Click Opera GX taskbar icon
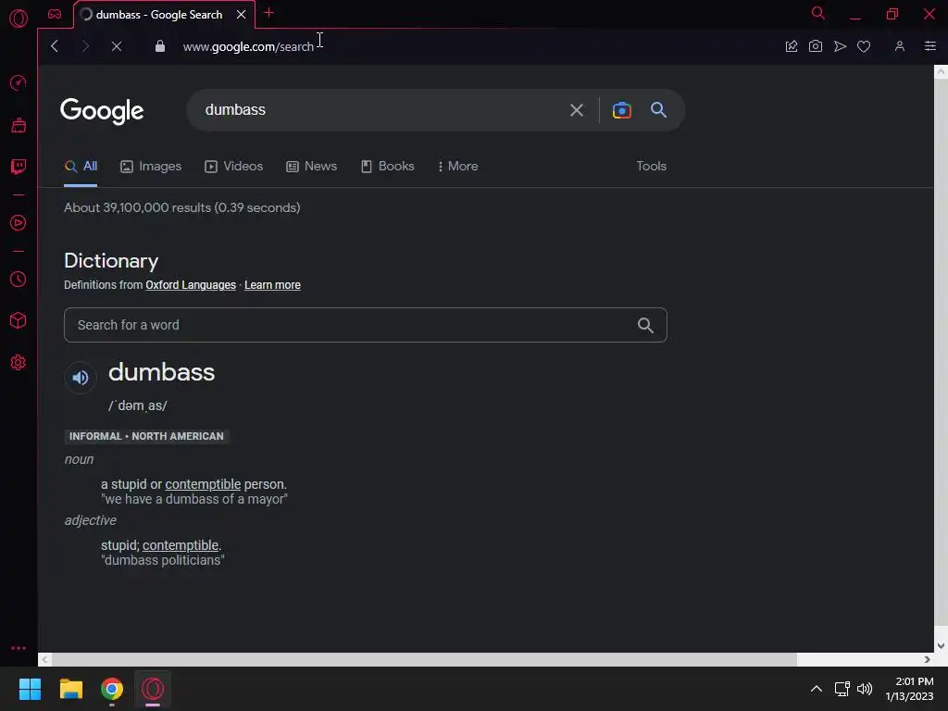The image size is (948, 711). pyautogui.click(x=153, y=689)
